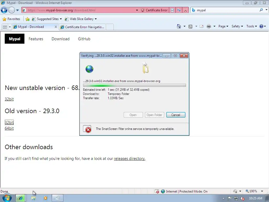The height and width of the screenshot is (202, 269).
Task: Expand the Home button dropdown arrow
Action: tap(184, 26)
